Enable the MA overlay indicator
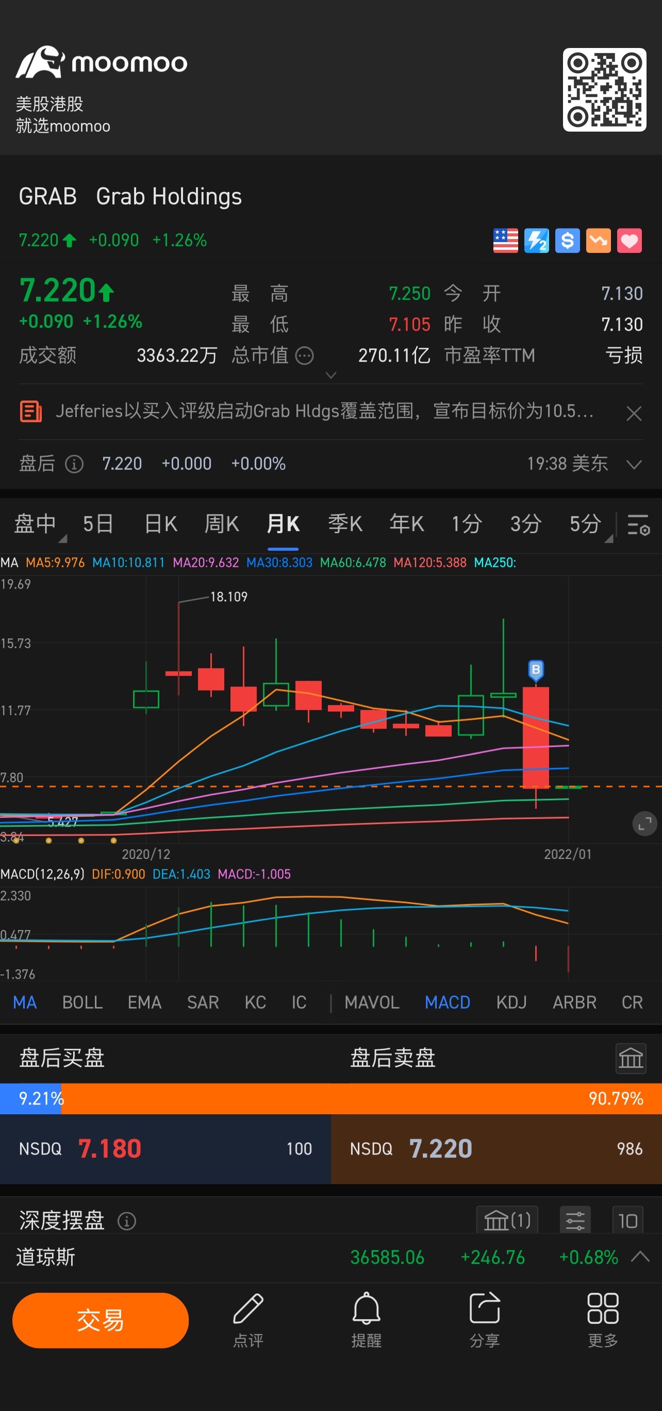The image size is (662, 1411). point(25,1002)
